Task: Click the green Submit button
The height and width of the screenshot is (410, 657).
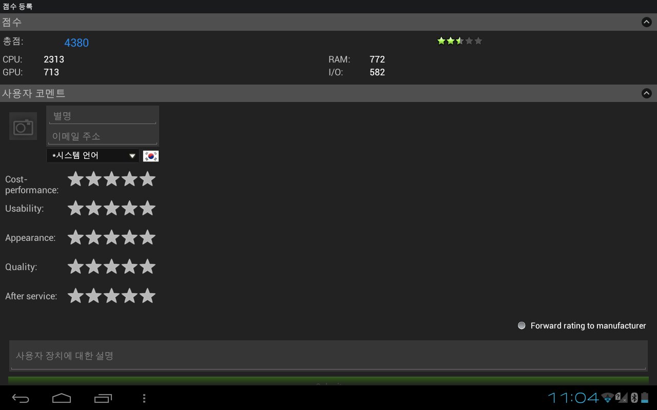Action: (x=328, y=381)
